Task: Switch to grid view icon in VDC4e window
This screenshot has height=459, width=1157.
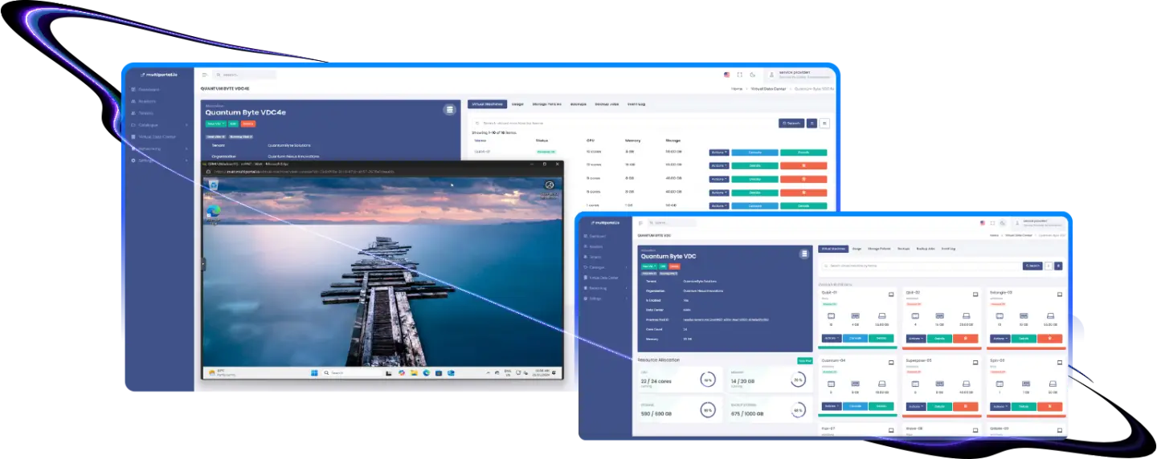Action: [x=825, y=124]
